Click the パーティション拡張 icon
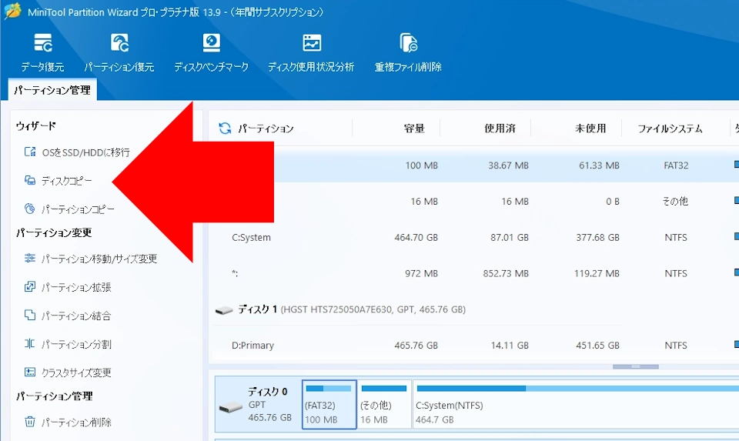 pyautogui.click(x=30, y=286)
